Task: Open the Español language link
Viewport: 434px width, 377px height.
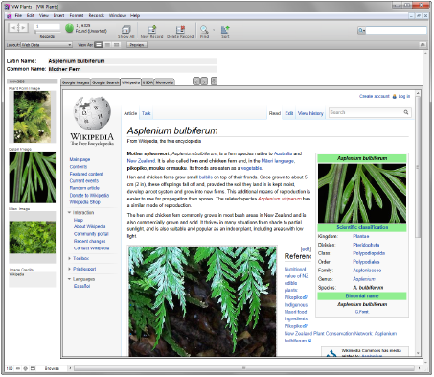Action: (81, 286)
